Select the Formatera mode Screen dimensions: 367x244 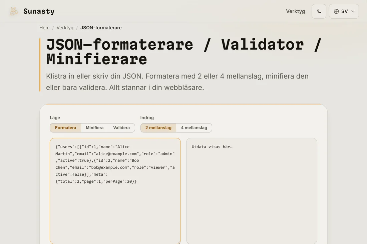(x=65, y=128)
